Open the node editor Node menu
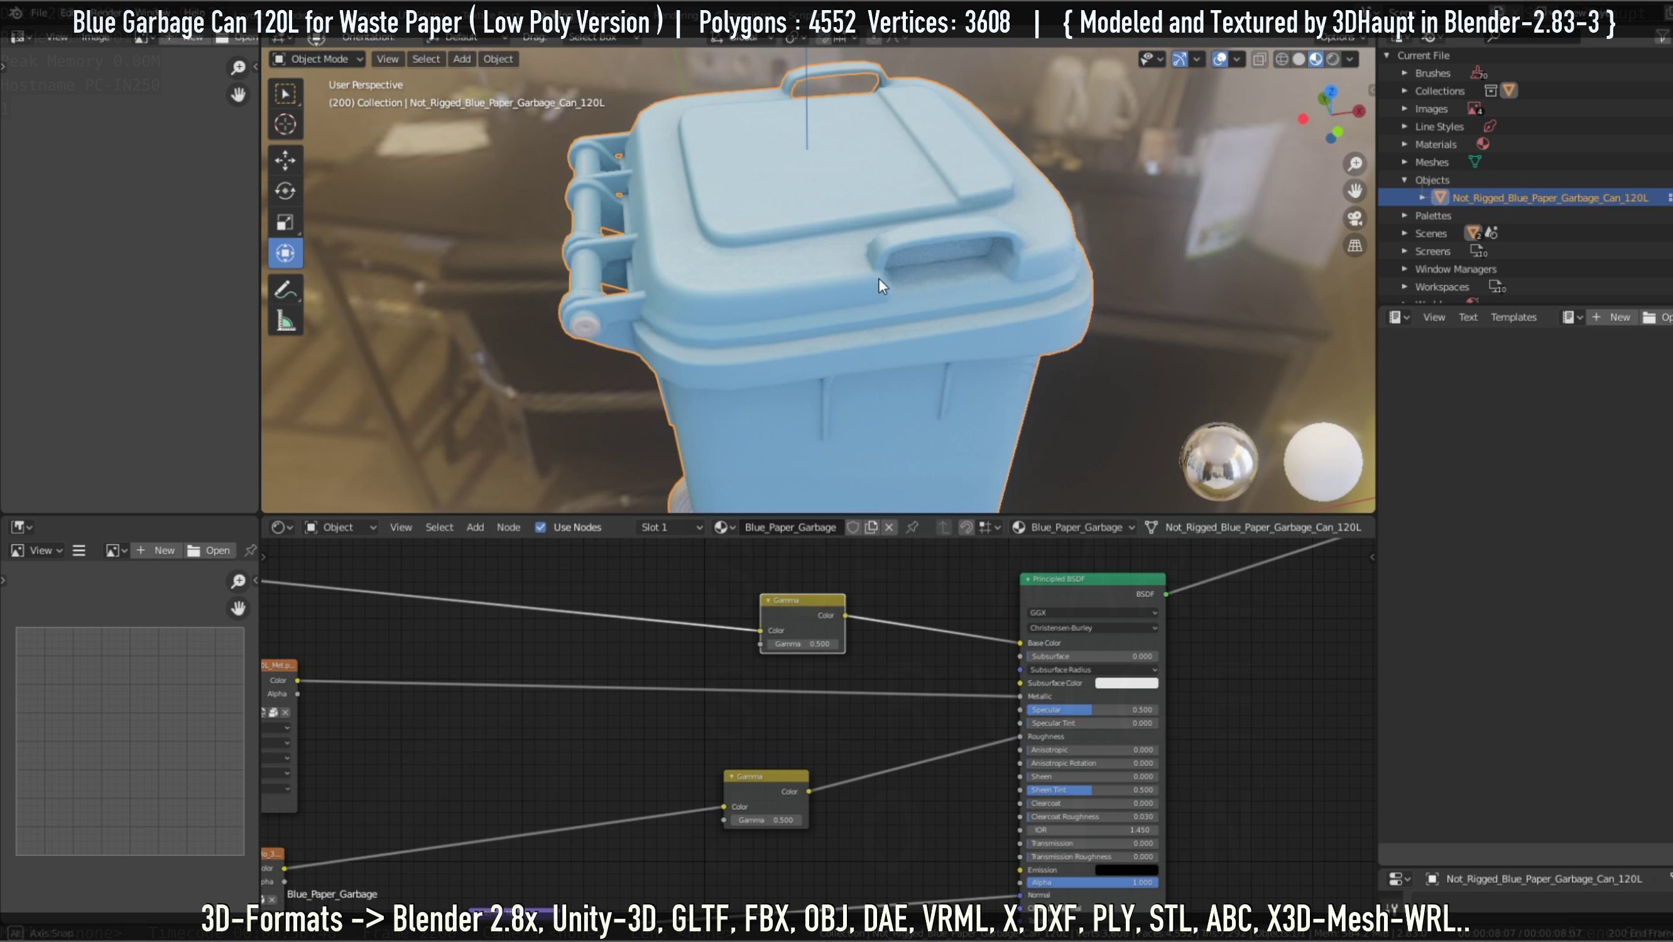Viewport: 1673px width, 942px height. [x=508, y=527]
